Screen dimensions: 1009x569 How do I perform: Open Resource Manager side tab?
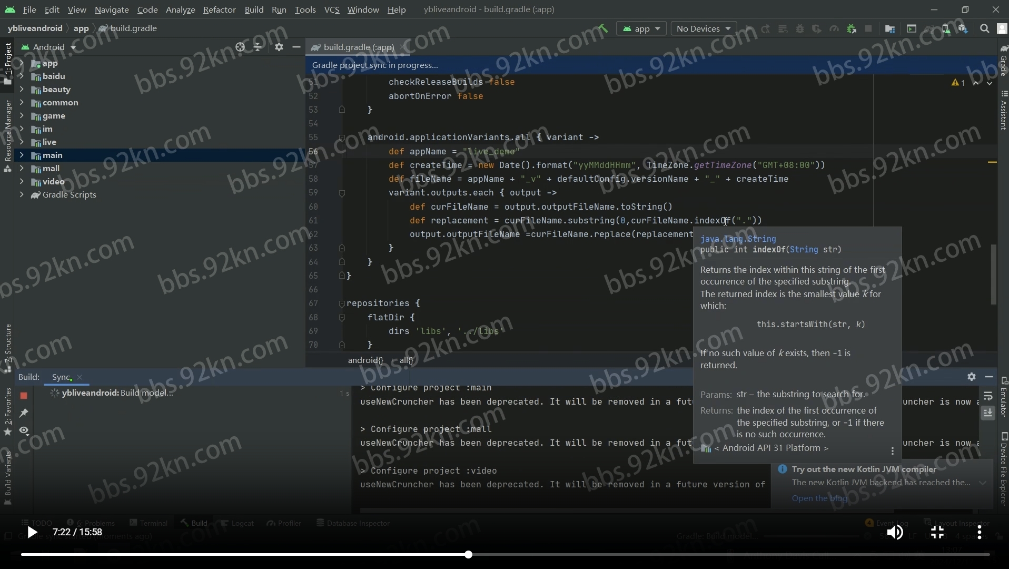[7, 136]
